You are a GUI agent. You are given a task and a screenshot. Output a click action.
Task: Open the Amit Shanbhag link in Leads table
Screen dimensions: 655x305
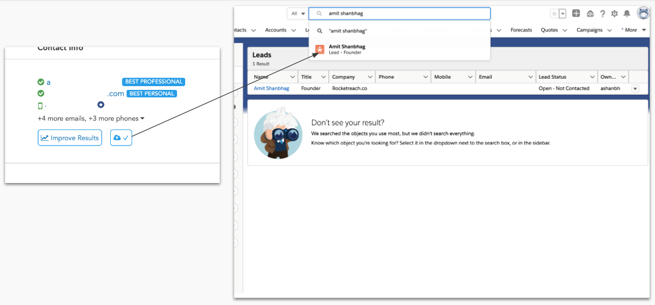pyautogui.click(x=271, y=88)
